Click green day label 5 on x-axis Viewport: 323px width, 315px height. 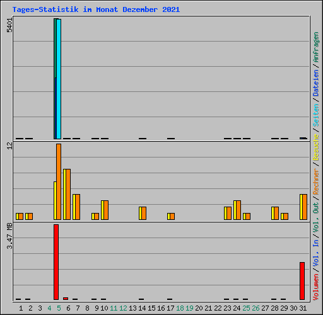pyautogui.click(x=59, y=308)
